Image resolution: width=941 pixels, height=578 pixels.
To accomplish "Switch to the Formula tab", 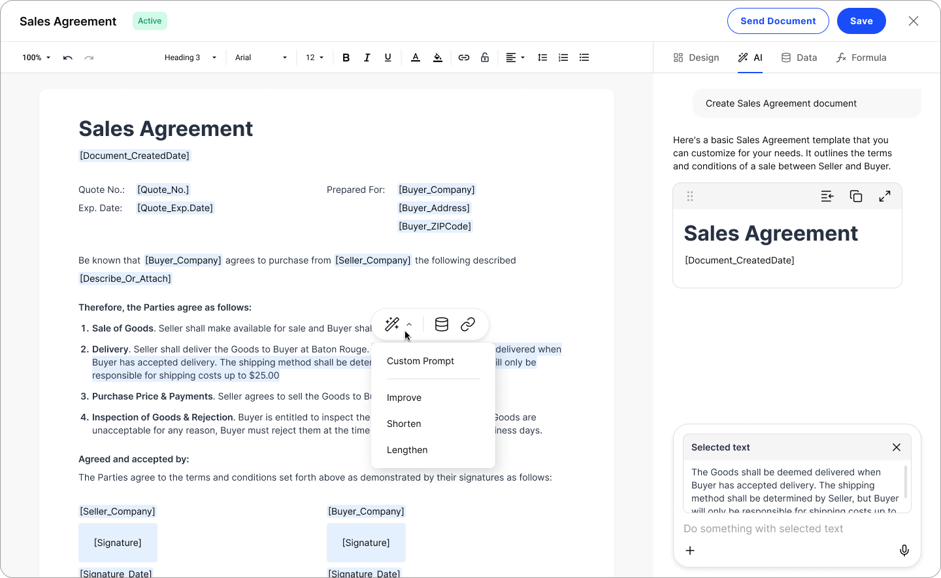I will click(861, 58).
